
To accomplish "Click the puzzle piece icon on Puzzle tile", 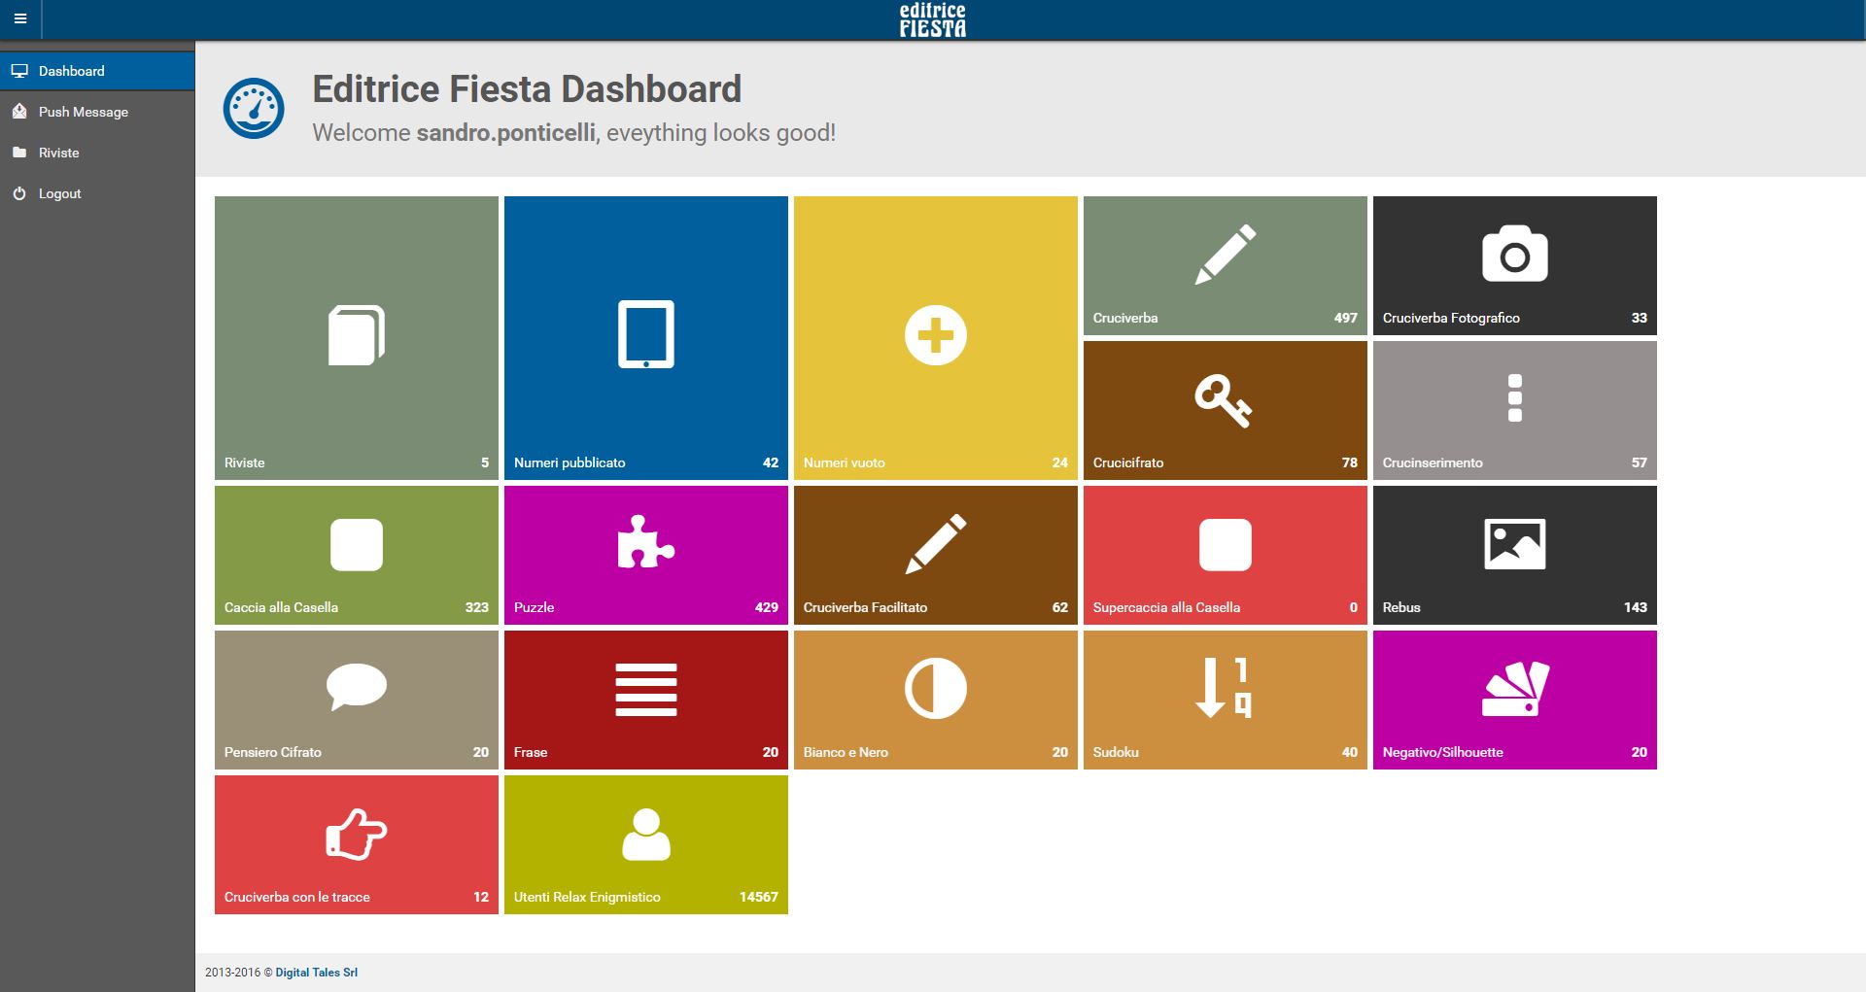I will (x=646, y=541).
